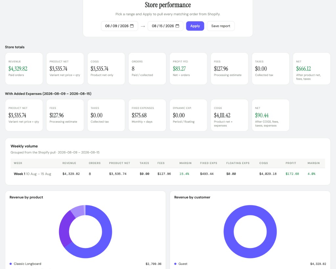Screen dimensions: 336x269
Task: Open the end date calendar icon
Action: (177, 26)
